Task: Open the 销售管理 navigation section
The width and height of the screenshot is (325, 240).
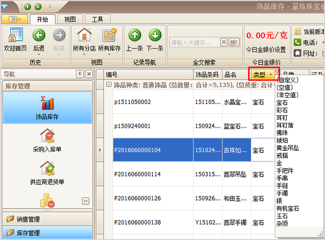Action: pyautogui.click(x=28, y=219)
